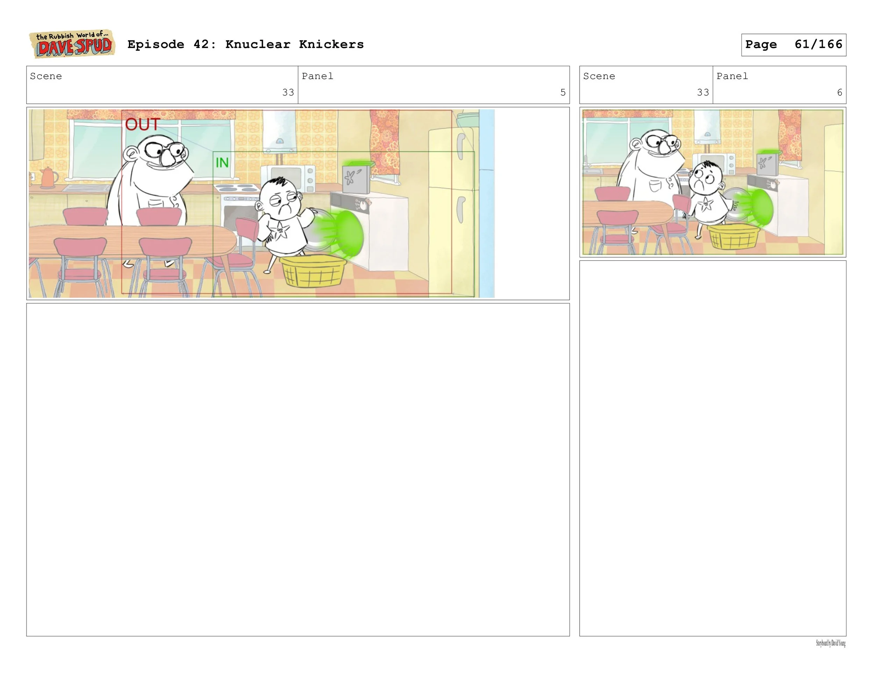Click the orange kettle on the counter
Image resolution: width=874 pixels, height=676 pixels.
click(48, 177)
